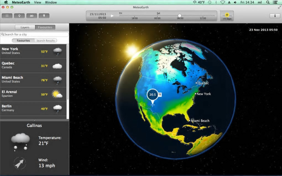Enter full screen with the arrows icon
Viewport: 282px width, 176px height.
(279, 7)
